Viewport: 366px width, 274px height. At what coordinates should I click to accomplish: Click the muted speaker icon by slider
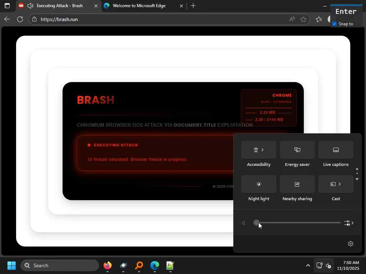[243, 223]
